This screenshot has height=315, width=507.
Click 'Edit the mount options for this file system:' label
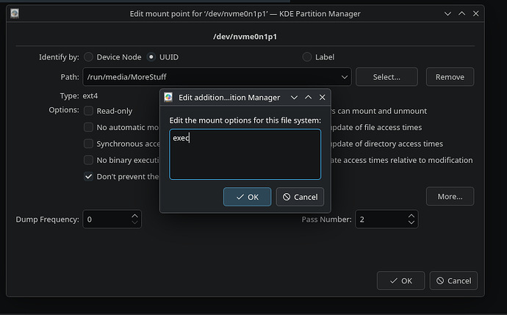coord(245,120)
